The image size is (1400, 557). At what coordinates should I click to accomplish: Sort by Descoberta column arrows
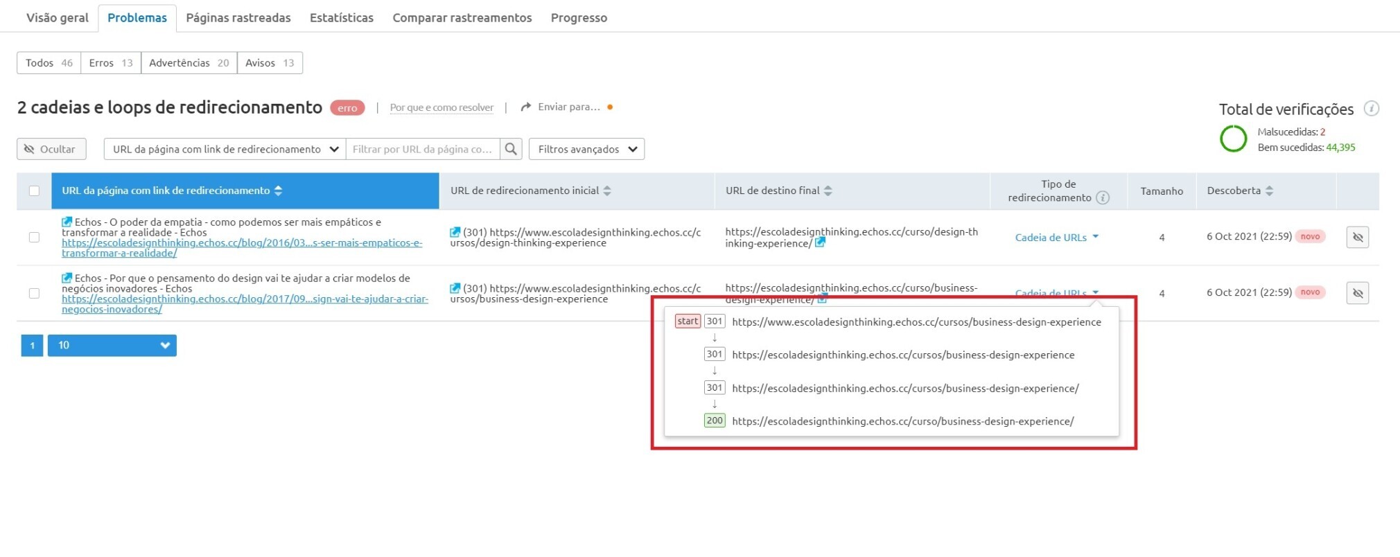[x=1269, y=191]
